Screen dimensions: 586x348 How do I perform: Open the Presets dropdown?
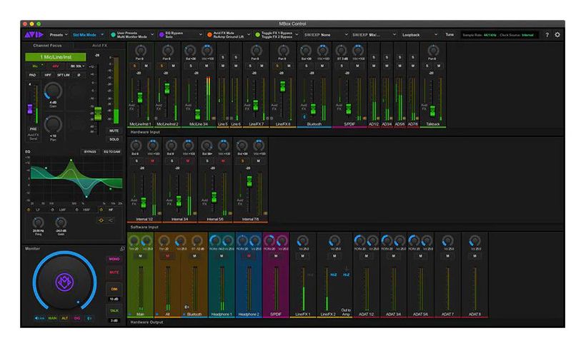click(x=59, y=35)
